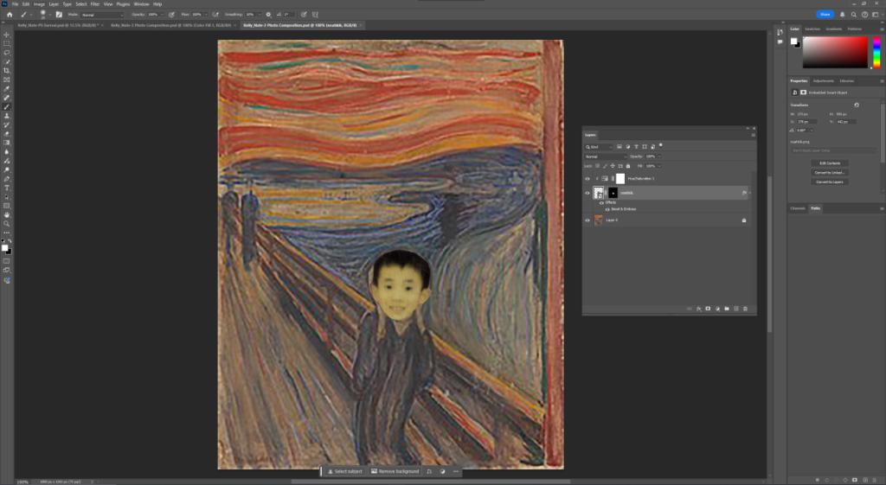Open the Filter menu
Screen dimensions: 886x485
point(95,4)
